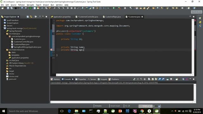Image resolution: width=203 pixels, height=114 pixels.
Task: Click the Resume debug icon
Action: click(68, 8)
